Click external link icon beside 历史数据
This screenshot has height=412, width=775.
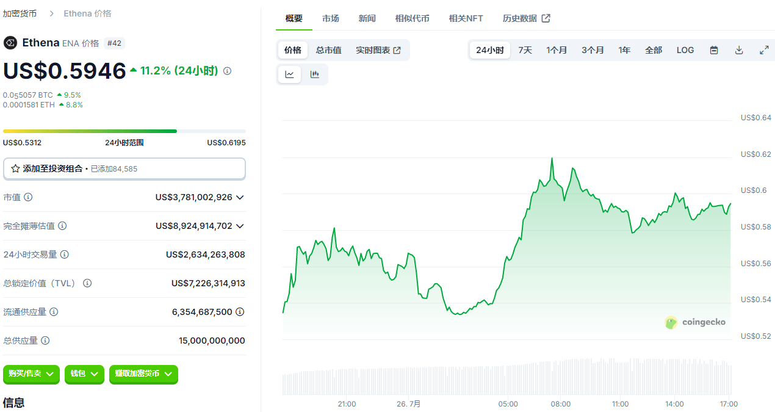546,18
